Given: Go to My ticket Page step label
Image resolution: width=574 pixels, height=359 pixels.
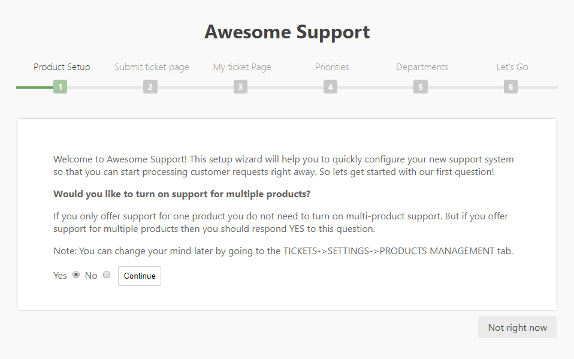Looking at the screenshot, I should [242, 67].
